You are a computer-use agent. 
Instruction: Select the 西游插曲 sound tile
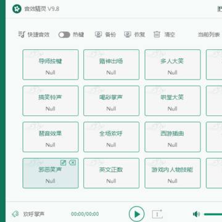pos(173,137)
